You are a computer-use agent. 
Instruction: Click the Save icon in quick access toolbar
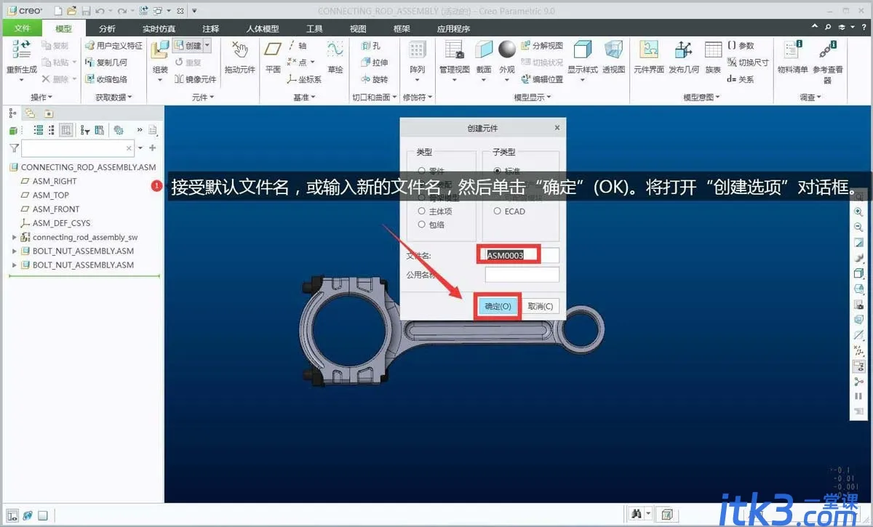click(x=86, y=11)
